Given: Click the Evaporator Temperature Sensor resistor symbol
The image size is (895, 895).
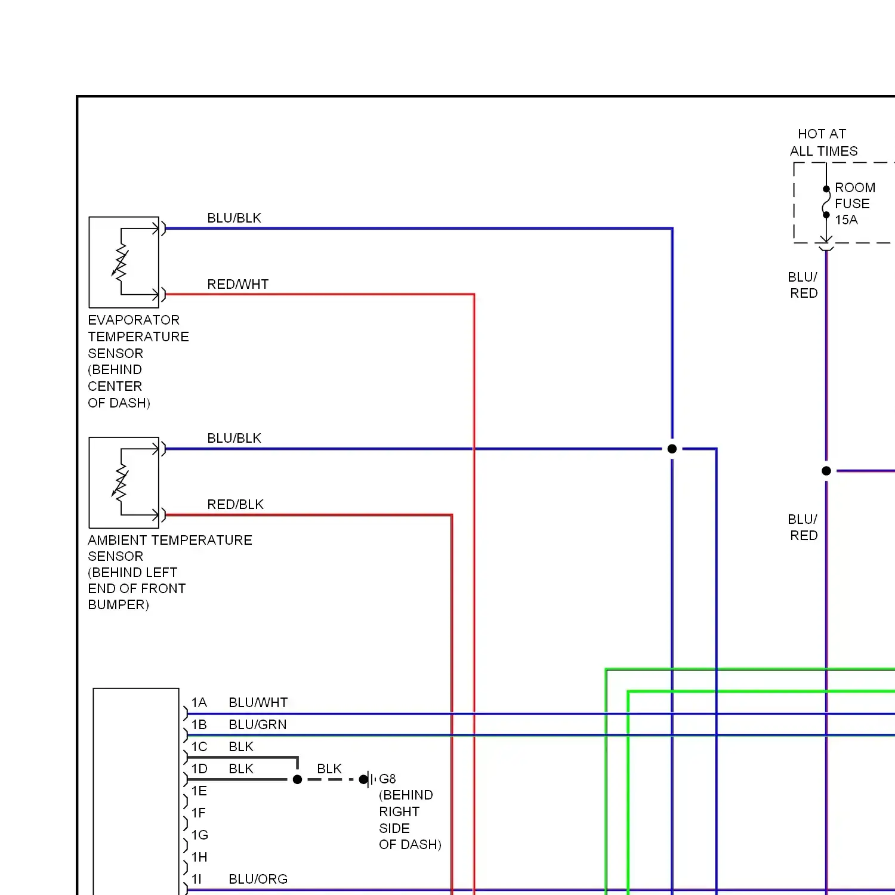Looking at the screenshot, I should click(x=121, y=261).
